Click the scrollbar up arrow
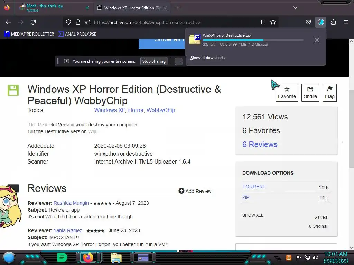Image resolution: width=354 pixels, height=265 pixels. coord(351,41)
